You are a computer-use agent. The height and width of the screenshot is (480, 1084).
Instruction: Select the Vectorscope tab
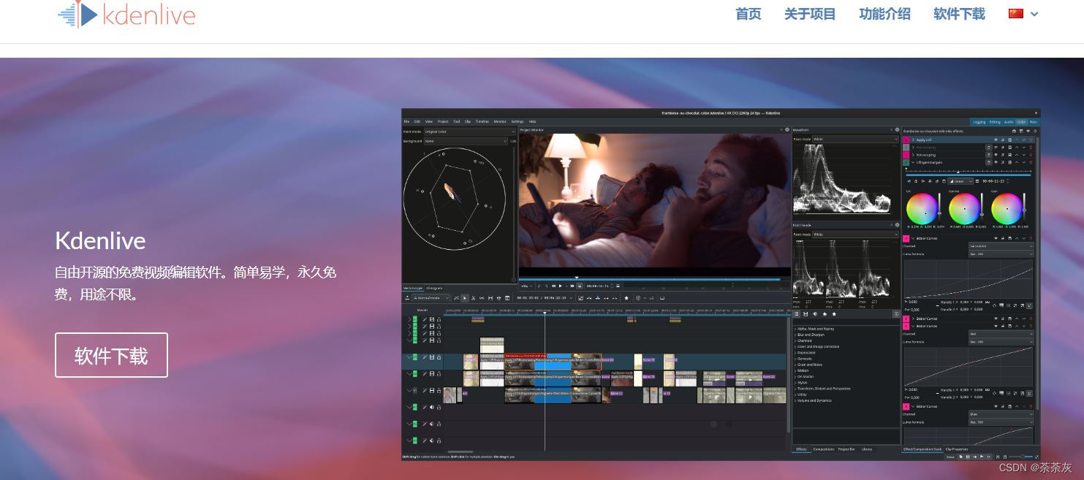(x=412, y=288)
